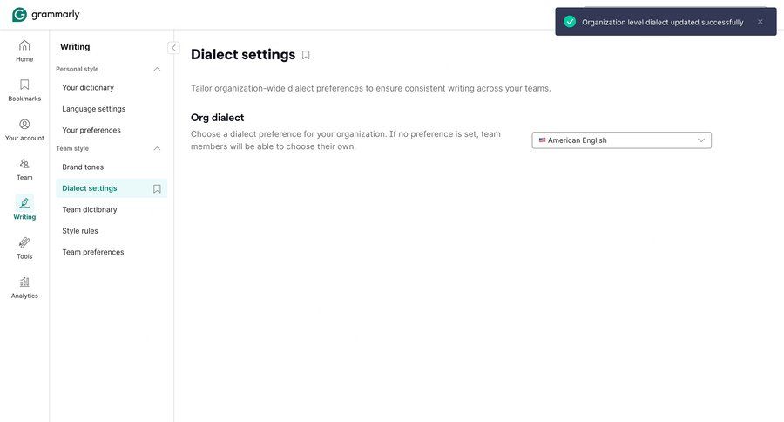The height and width of the screenshot is (422, 784).
Task: Open the Analytics sidebar icon
Action: [24, 282]
